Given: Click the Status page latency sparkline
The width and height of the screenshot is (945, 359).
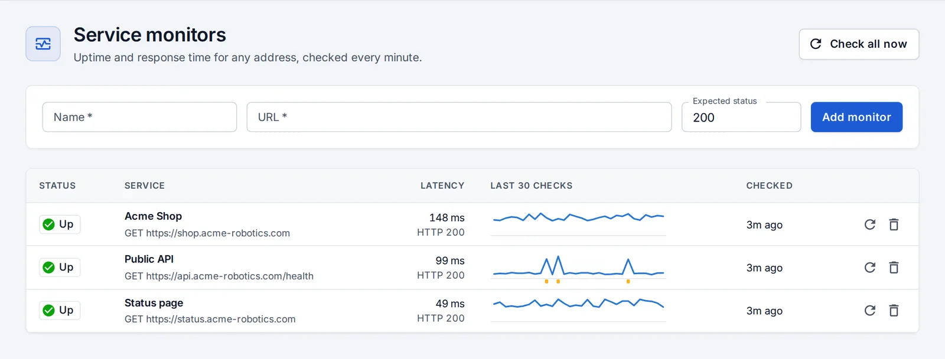Looking at the screenshot, I should pyautogui.click(x=578, y=310).
